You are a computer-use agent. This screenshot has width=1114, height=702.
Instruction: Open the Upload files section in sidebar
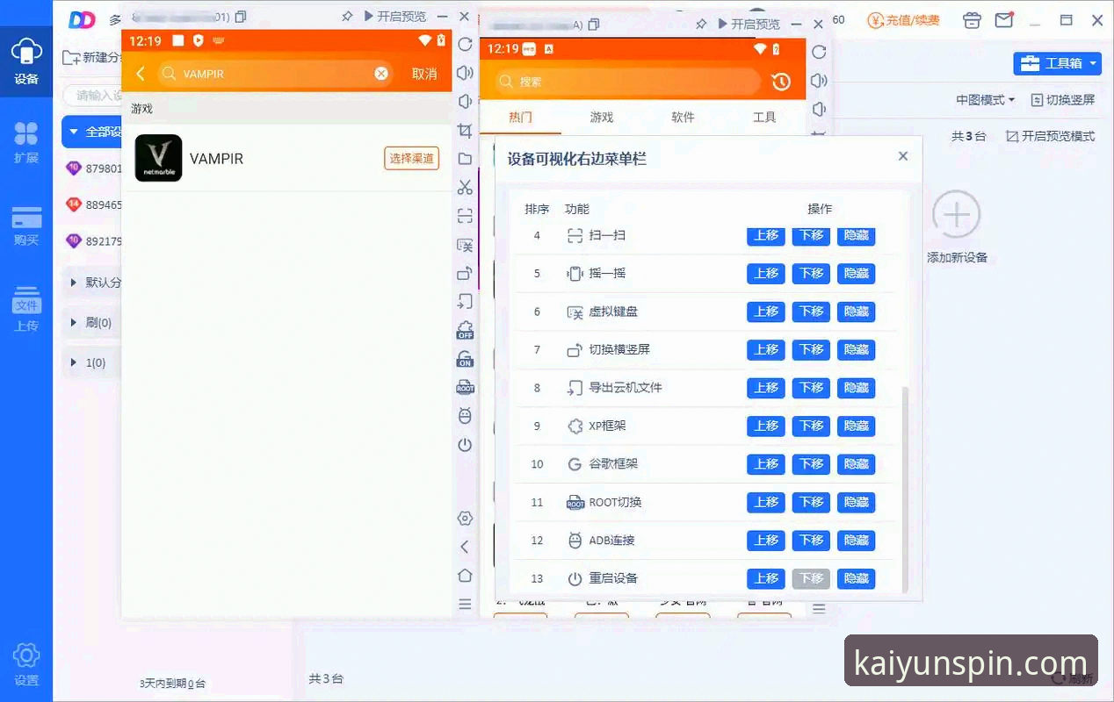coord(26,310)
